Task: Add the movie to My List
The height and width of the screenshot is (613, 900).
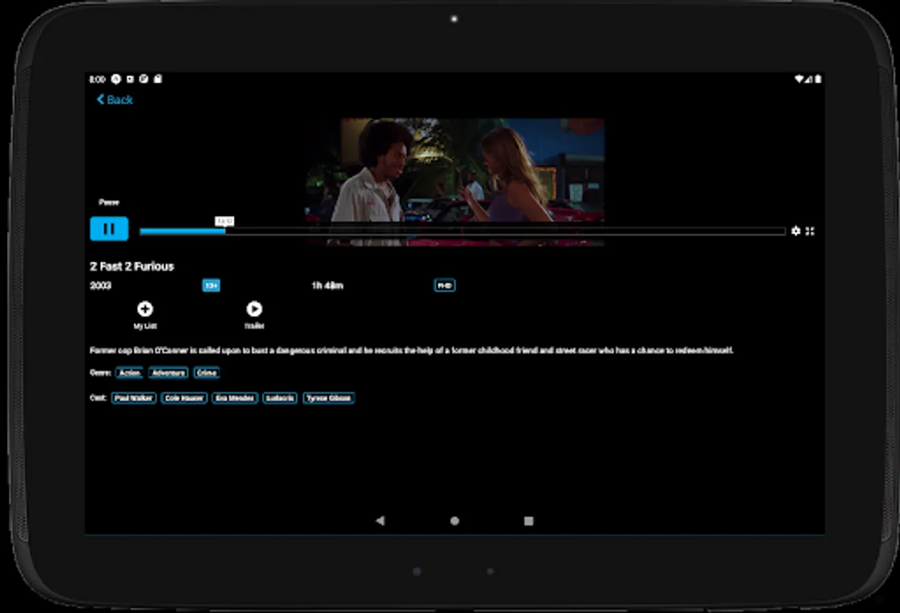Action: pos(145,315)
